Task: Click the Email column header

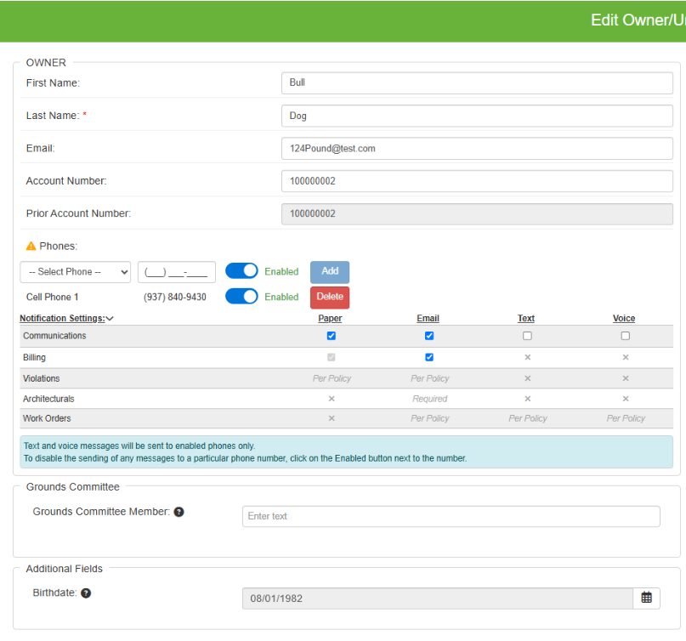Action: tap(428, 318)
